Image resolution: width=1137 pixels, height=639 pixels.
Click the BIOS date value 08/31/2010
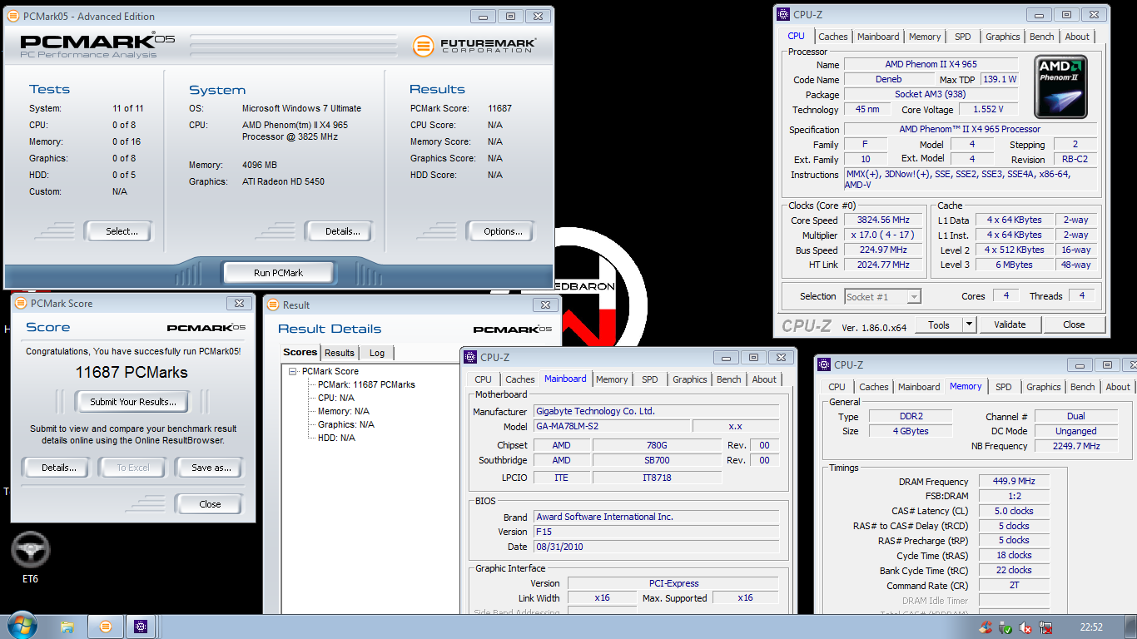(x=657, y=547)
